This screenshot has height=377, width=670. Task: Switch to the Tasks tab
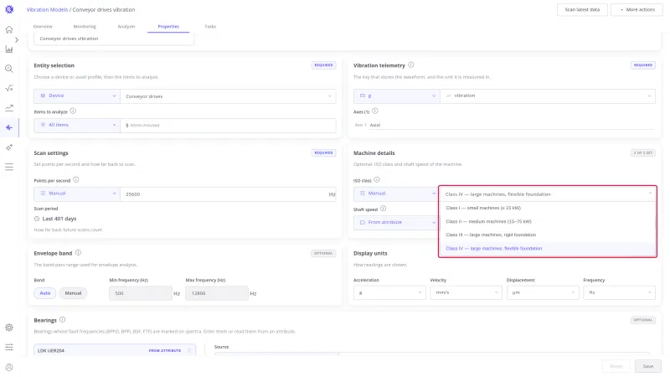pyautogui.click(x=210, y=27)
